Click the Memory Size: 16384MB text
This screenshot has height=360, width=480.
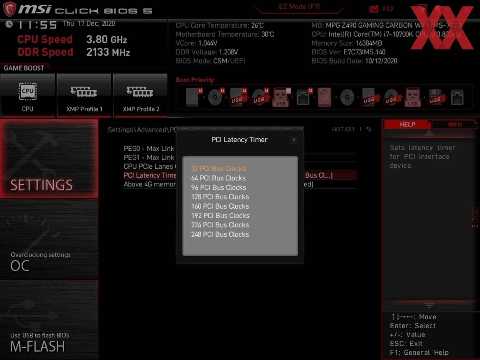pyautogui.click(x=347, y=43)
